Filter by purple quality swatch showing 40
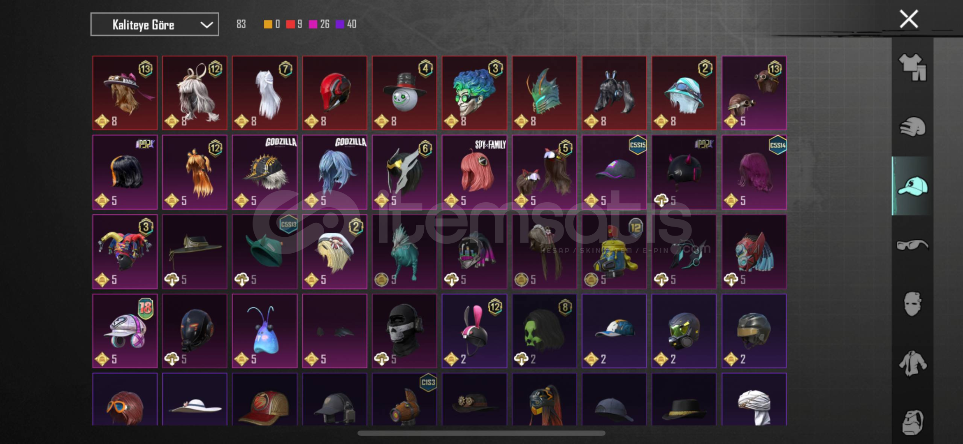Viewport: 963px width, 444px height. (x=340, y=24)
